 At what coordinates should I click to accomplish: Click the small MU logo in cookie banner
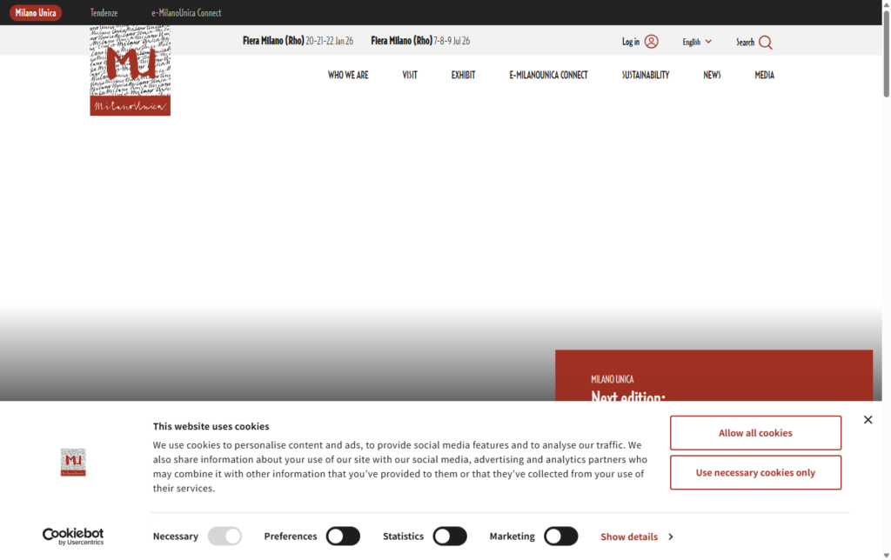[x=73, y=462]
